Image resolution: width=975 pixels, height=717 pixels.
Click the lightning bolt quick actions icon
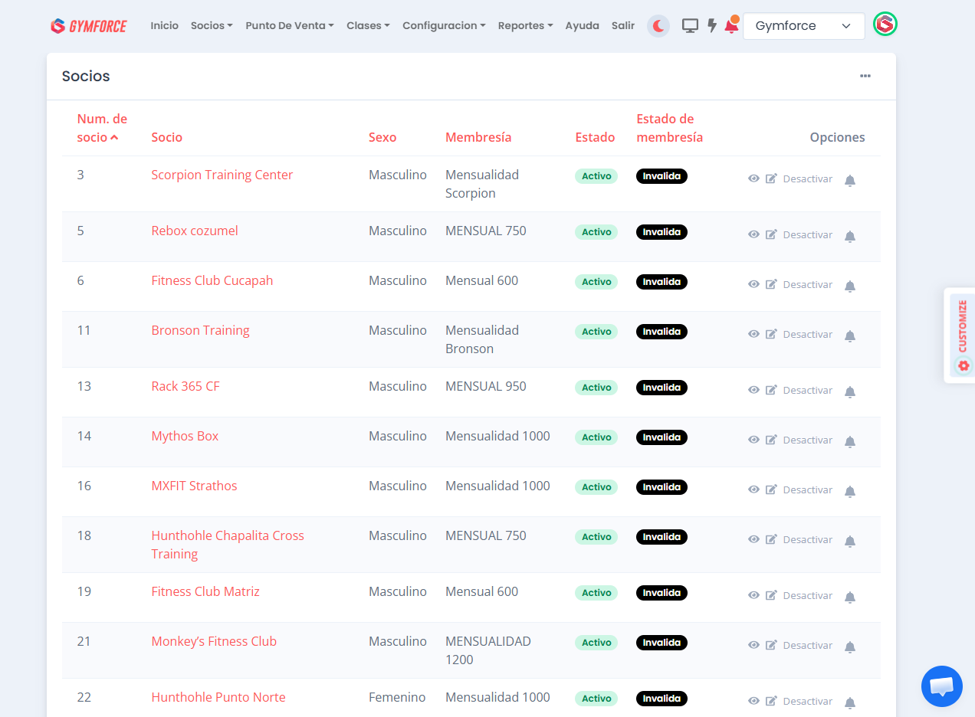click(712, 26)
